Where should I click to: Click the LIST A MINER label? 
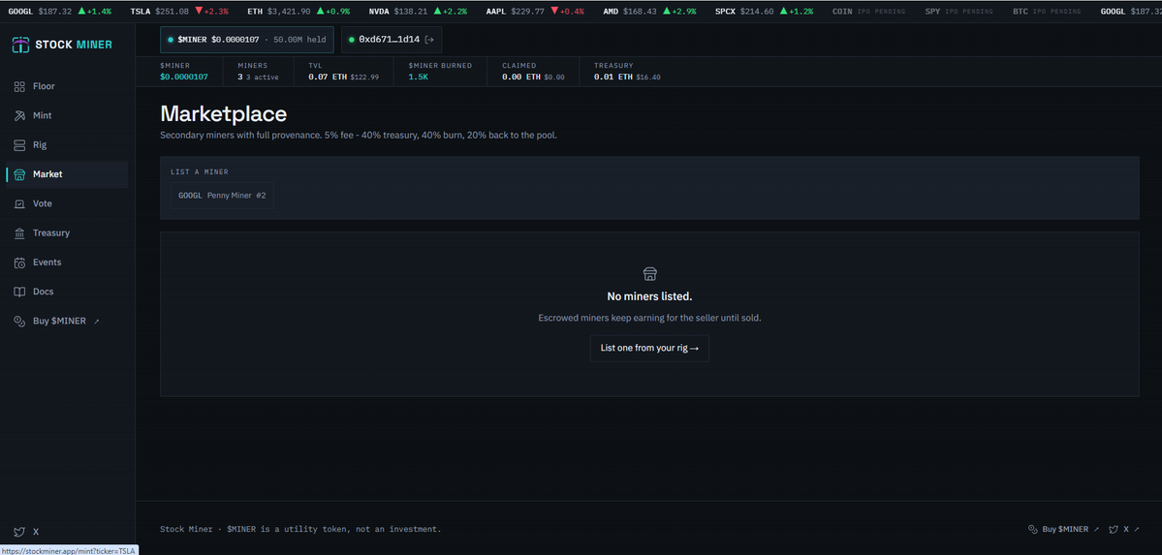(200, 171)
